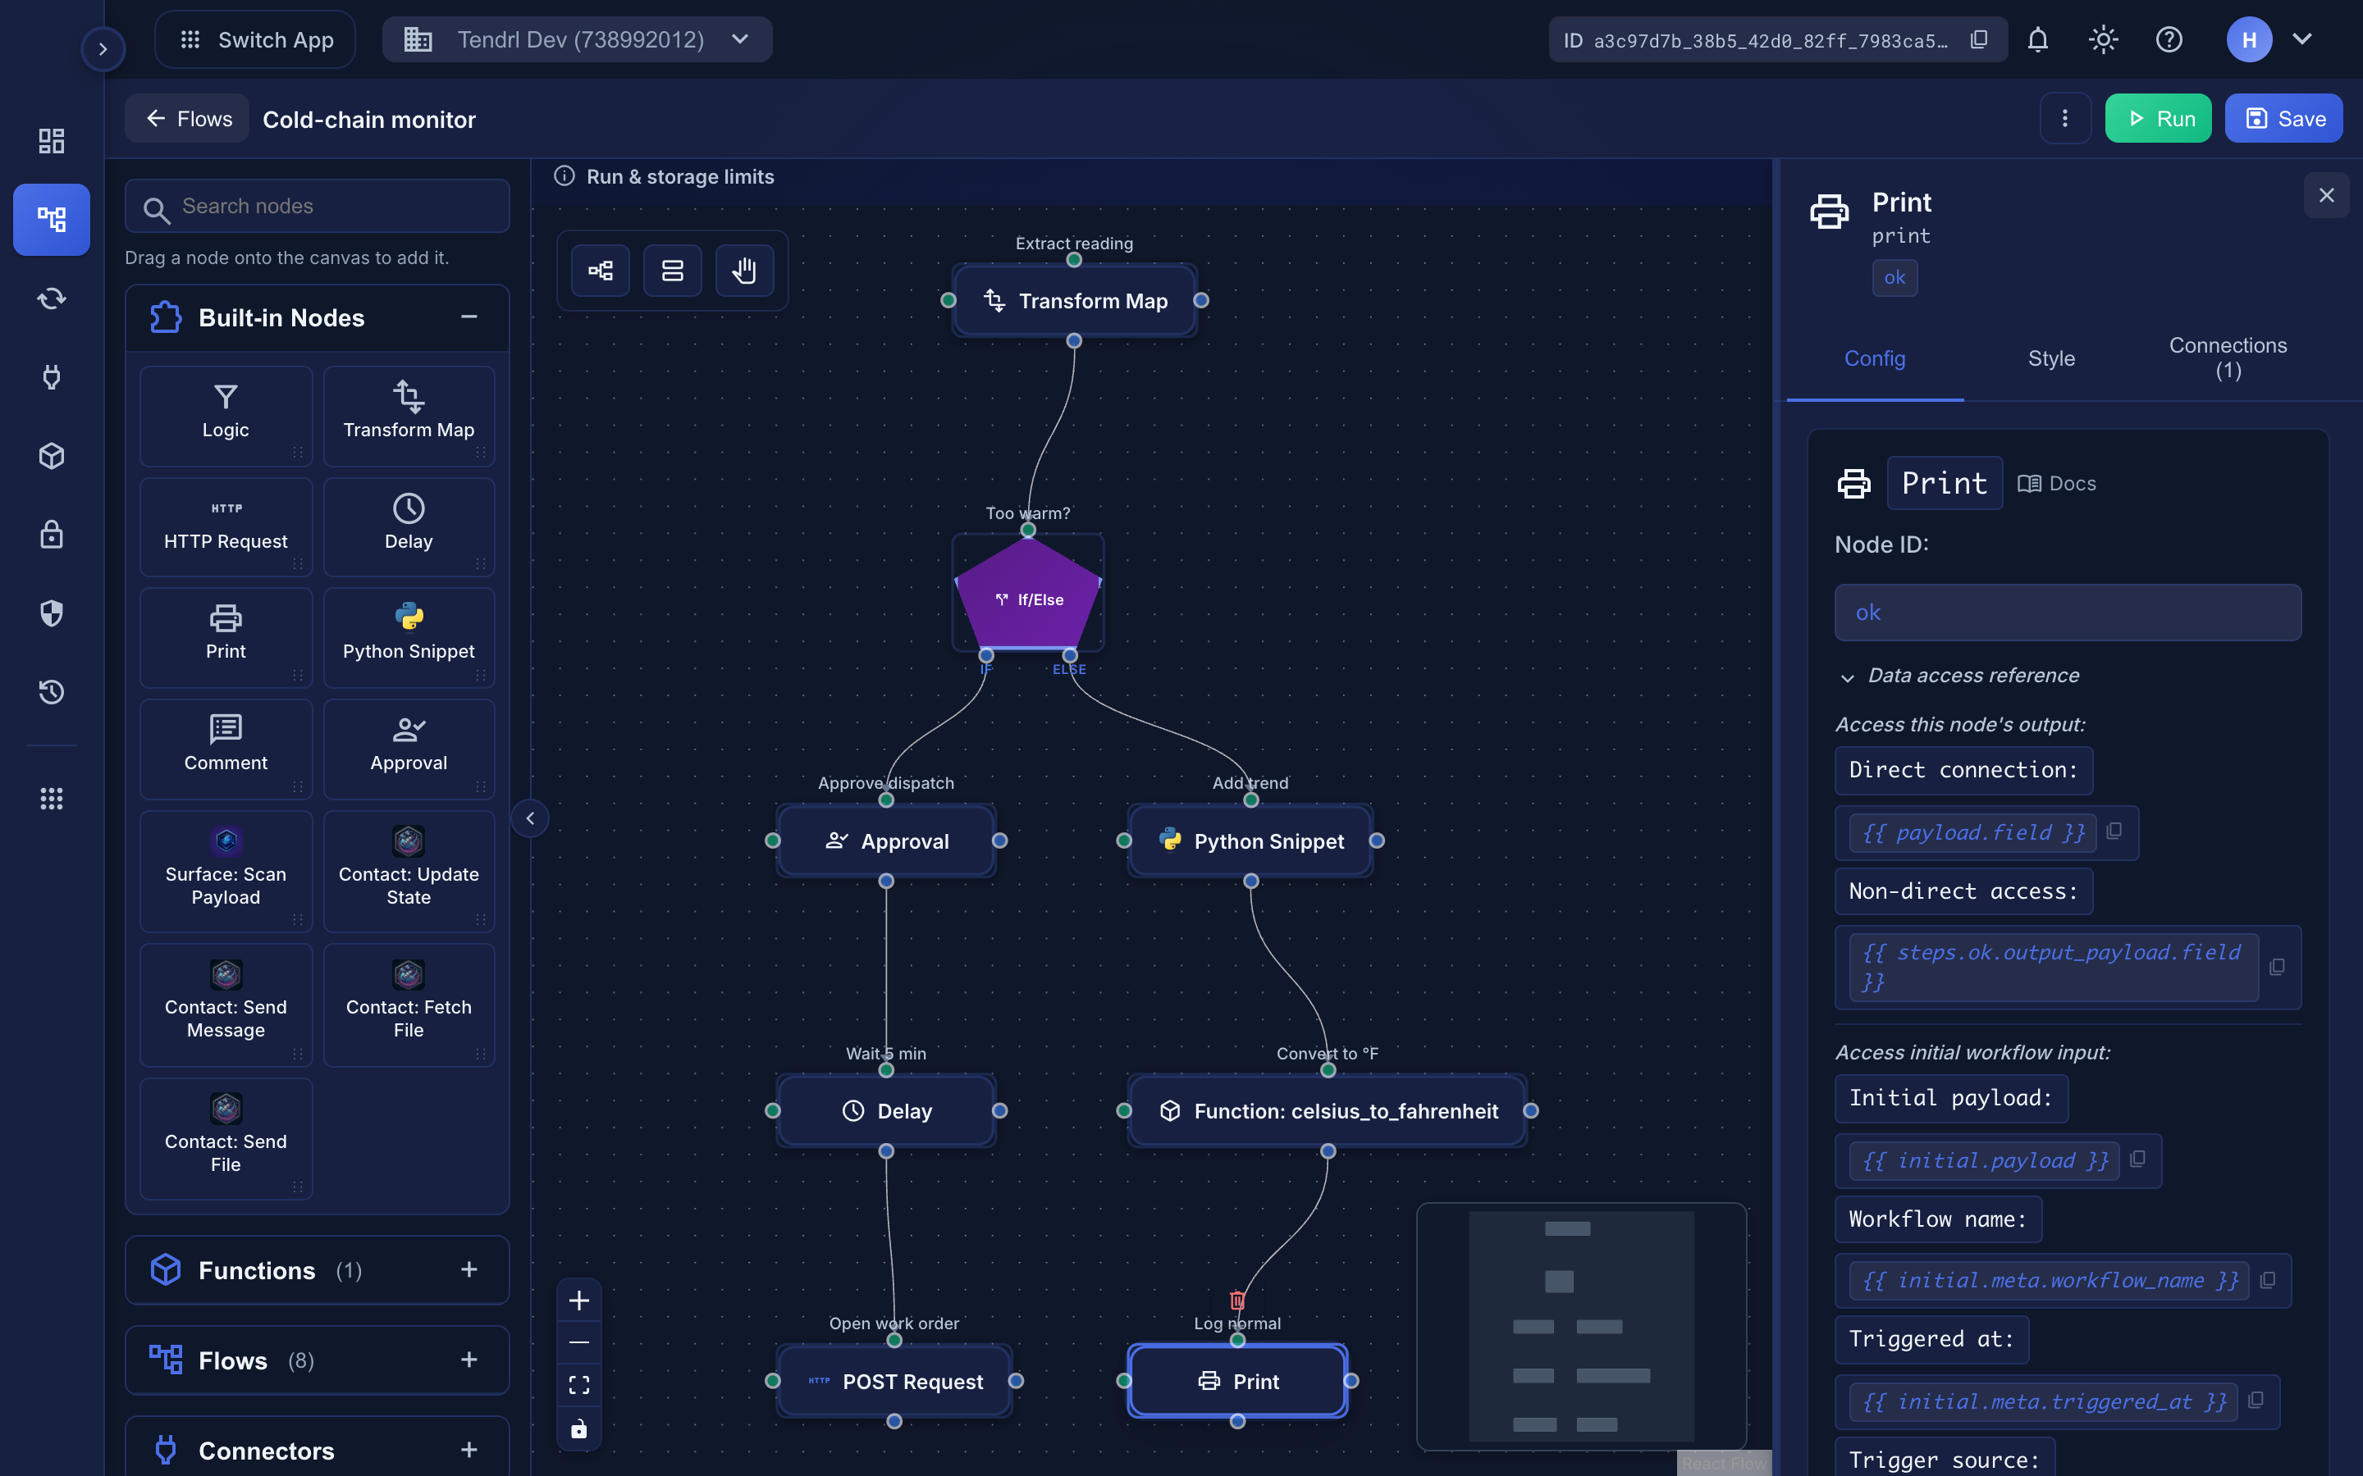Open the more apps grid in sidebar

(52, 799)
